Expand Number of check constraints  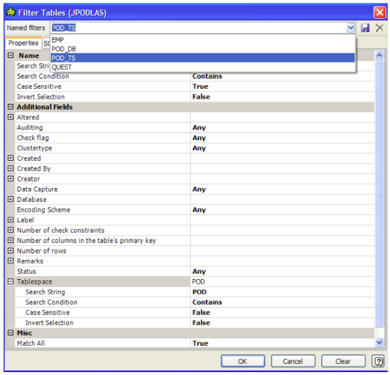click(x=11, y=230)
